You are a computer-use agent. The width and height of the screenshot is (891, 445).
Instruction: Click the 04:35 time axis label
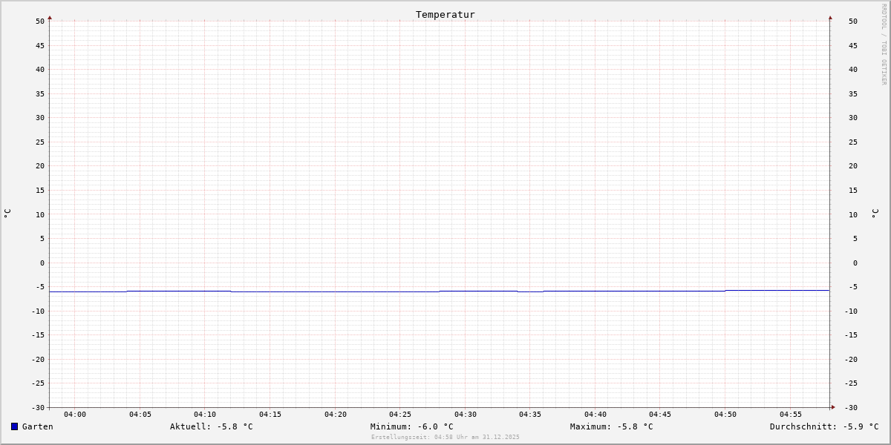click(530, 415)
